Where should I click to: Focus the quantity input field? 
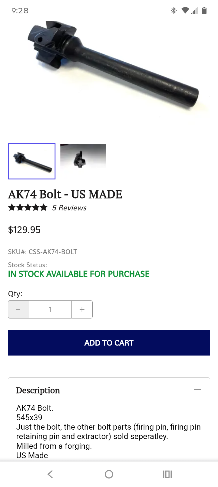[x=50, y=309]
